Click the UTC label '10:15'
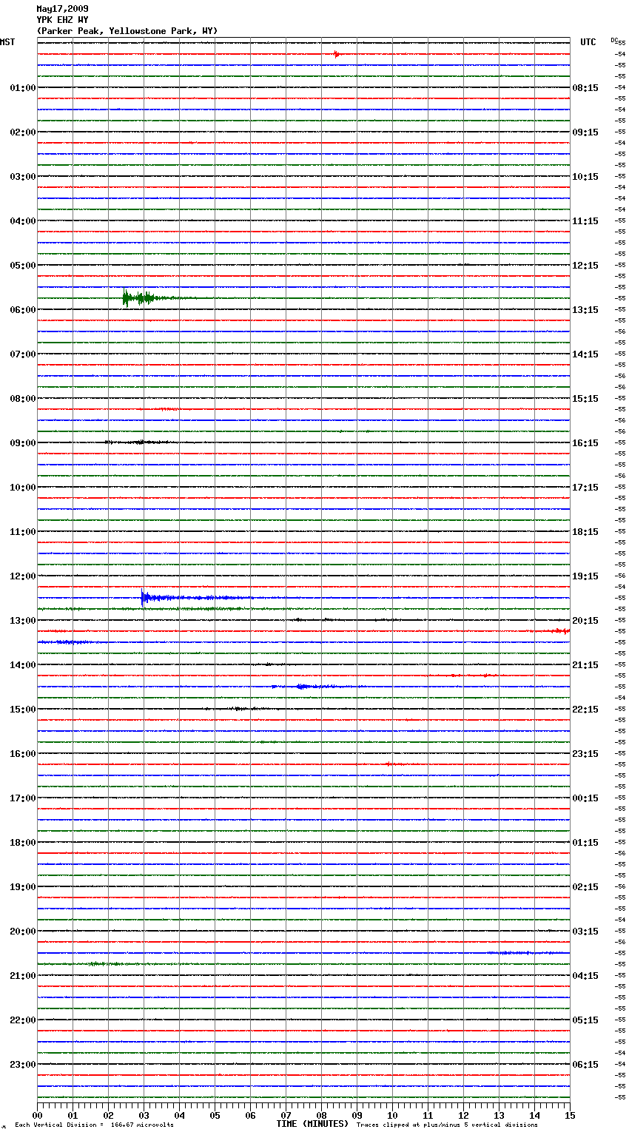The width and height of the screenshot is (629, 1135). click(585, 177)
